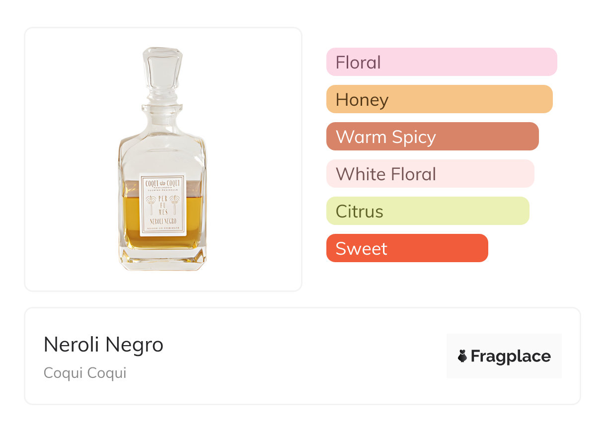Select the Honey accord bar
Image resolution: width=605 pixels, height=429 pixels.
coord(439,99)
